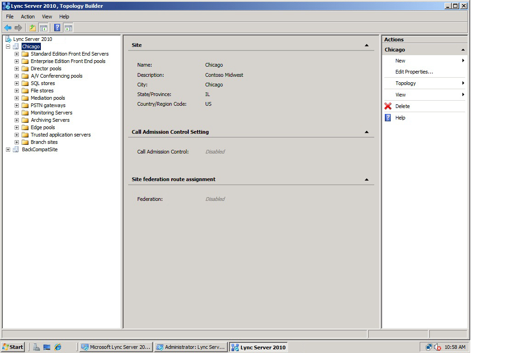Click Server Manager quick launch icon
Screen dimensions: 529x353
pos(36,347)
